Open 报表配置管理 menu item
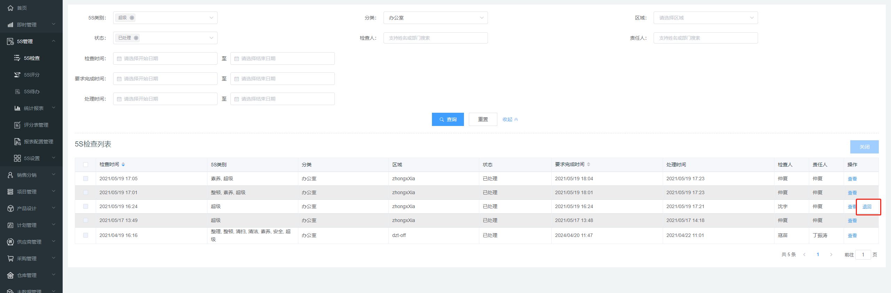The image size is (891, 293). click(38, 142)
